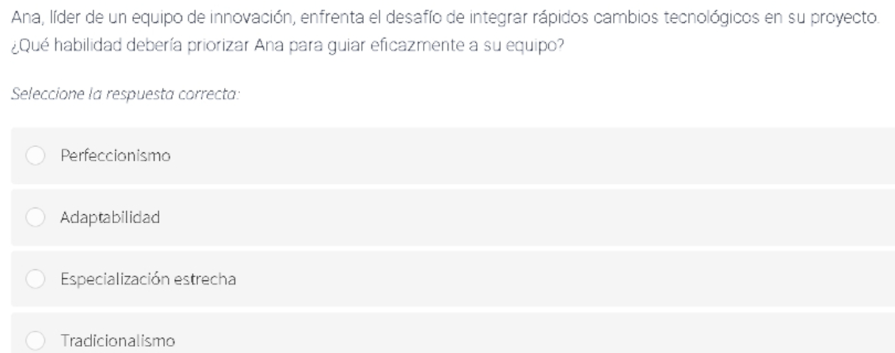Click the Adaptabilidad answer label

click(110, 218)
